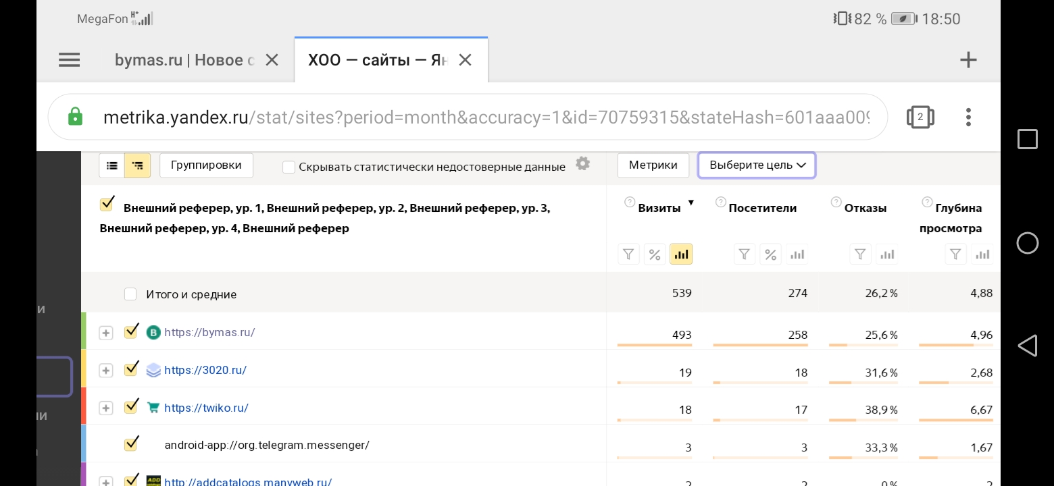The width and height of the screenshot is (1054, 486).
Task: Select chart icon under Глубина просмотра
Action: tap(982, 254)
